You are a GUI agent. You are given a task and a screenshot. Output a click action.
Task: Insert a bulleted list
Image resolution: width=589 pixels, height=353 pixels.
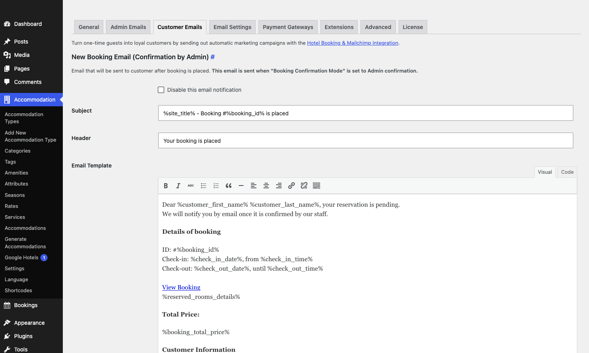(x=203, y=186)
